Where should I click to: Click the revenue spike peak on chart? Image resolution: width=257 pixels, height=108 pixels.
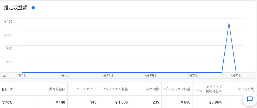229,23
